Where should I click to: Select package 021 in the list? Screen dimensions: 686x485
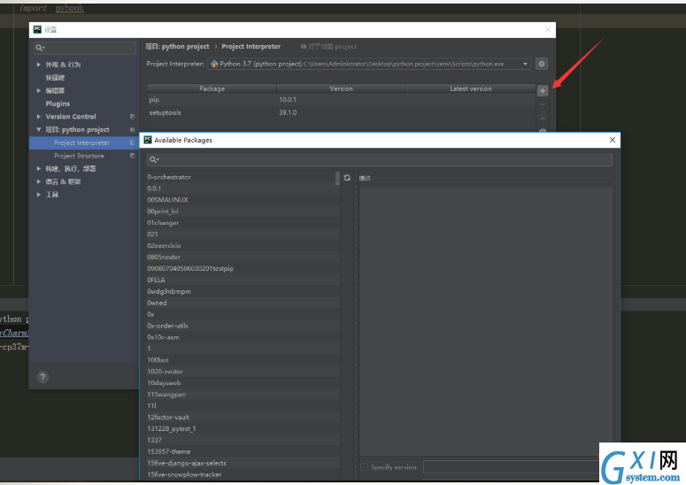click(243, 234)
